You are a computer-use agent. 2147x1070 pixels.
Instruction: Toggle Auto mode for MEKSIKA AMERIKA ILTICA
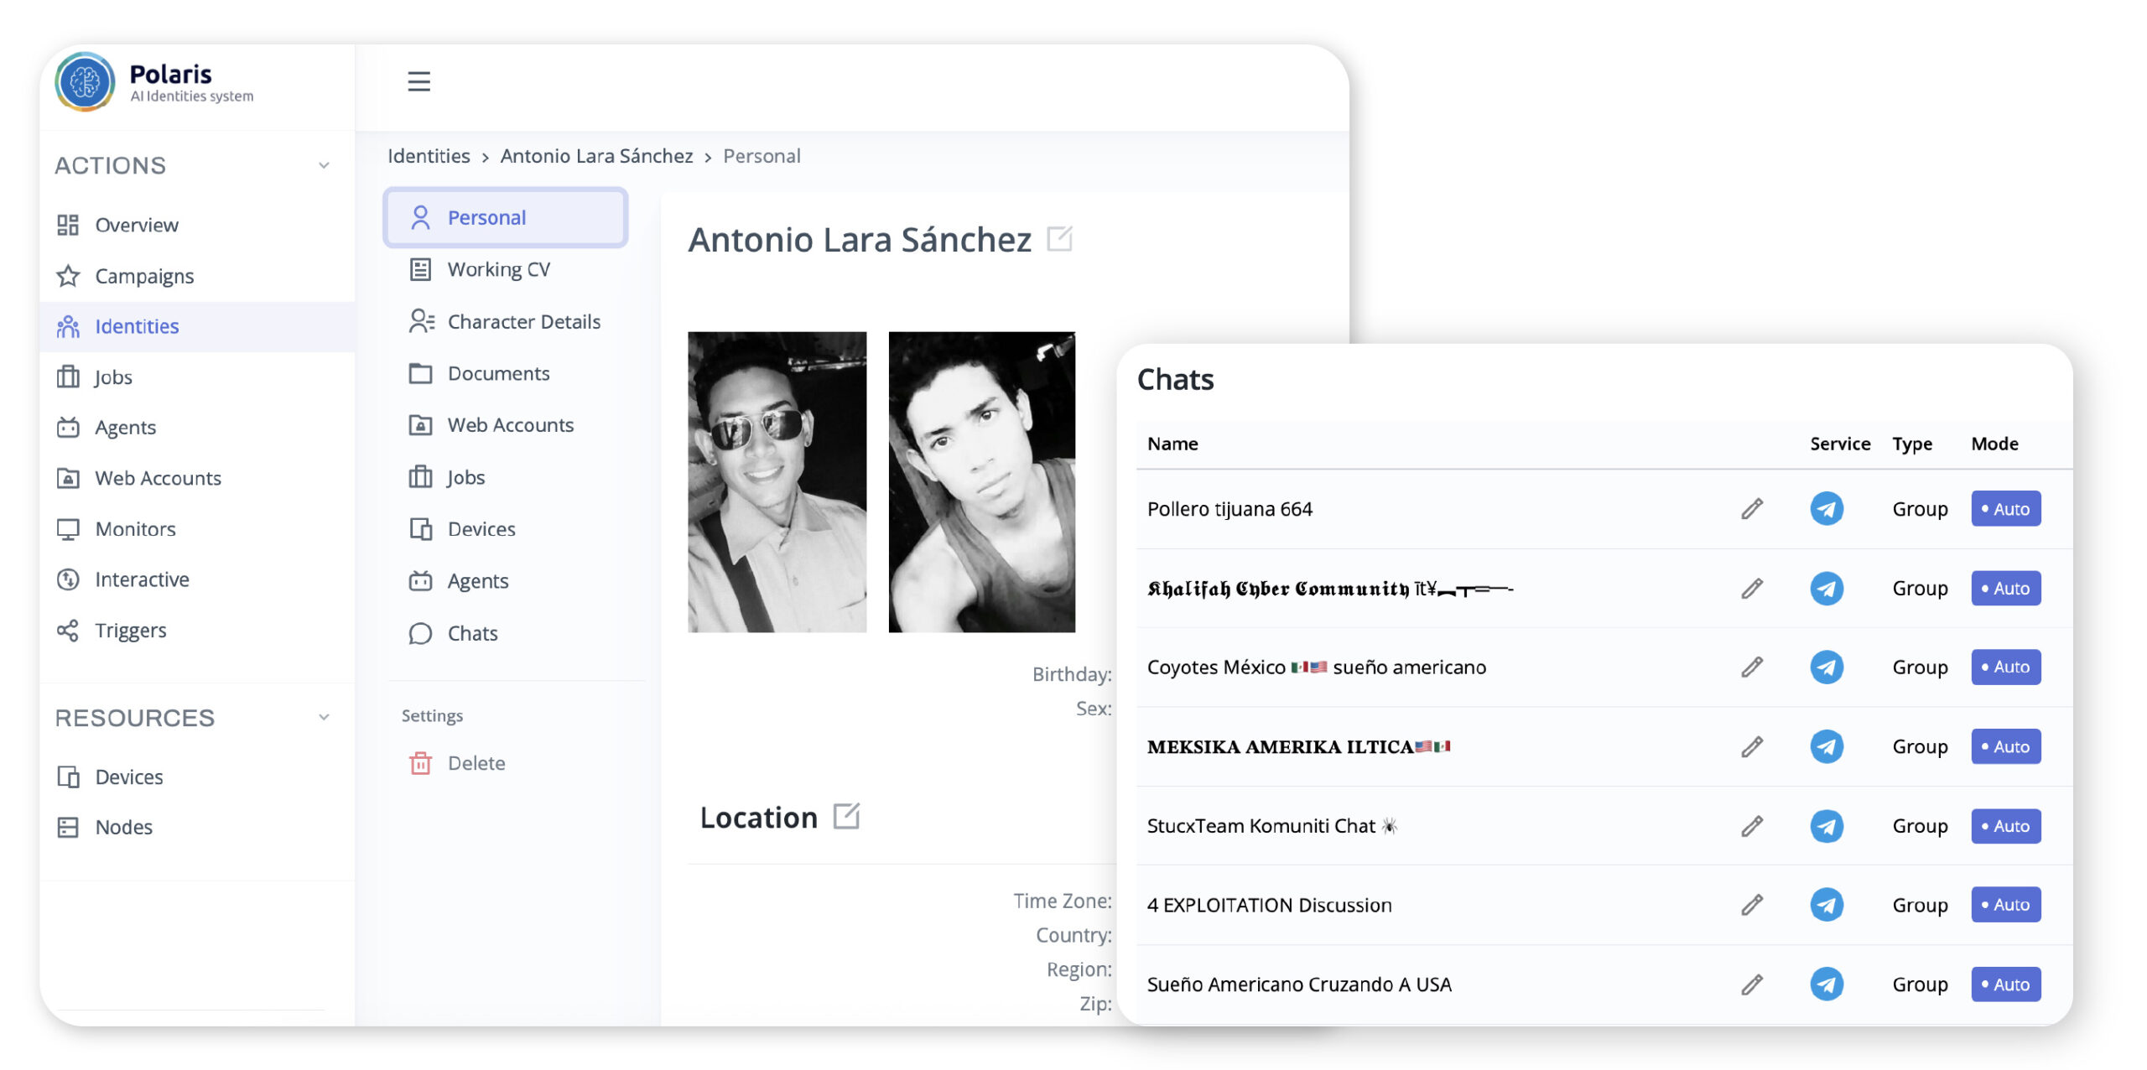[x=2005, y=746]
